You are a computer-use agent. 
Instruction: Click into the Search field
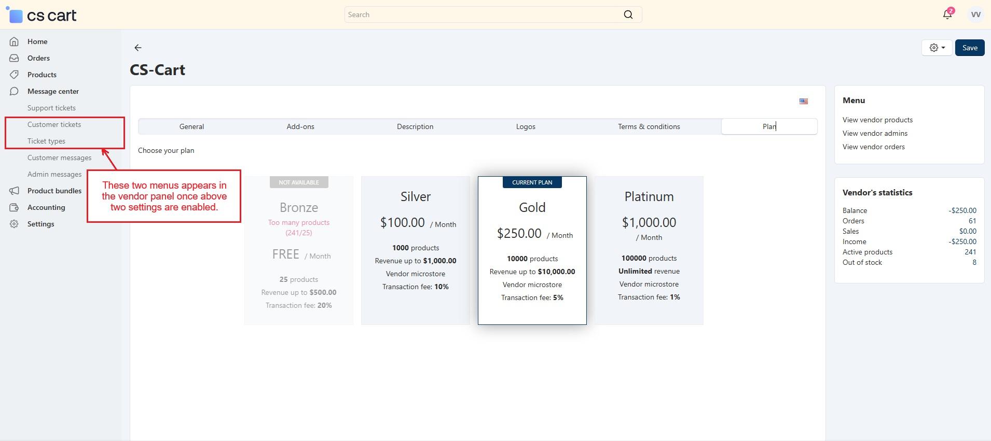[483, 15]
